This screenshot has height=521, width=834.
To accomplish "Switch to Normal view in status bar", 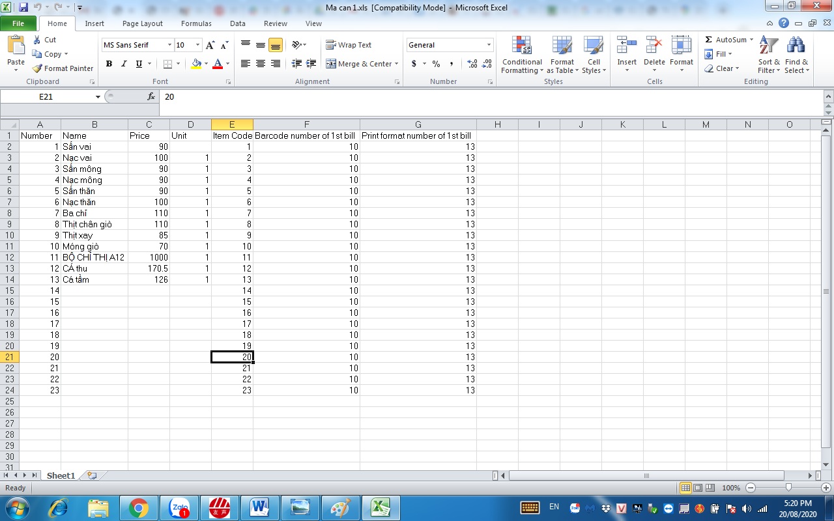I will click(x=685, y=488).
